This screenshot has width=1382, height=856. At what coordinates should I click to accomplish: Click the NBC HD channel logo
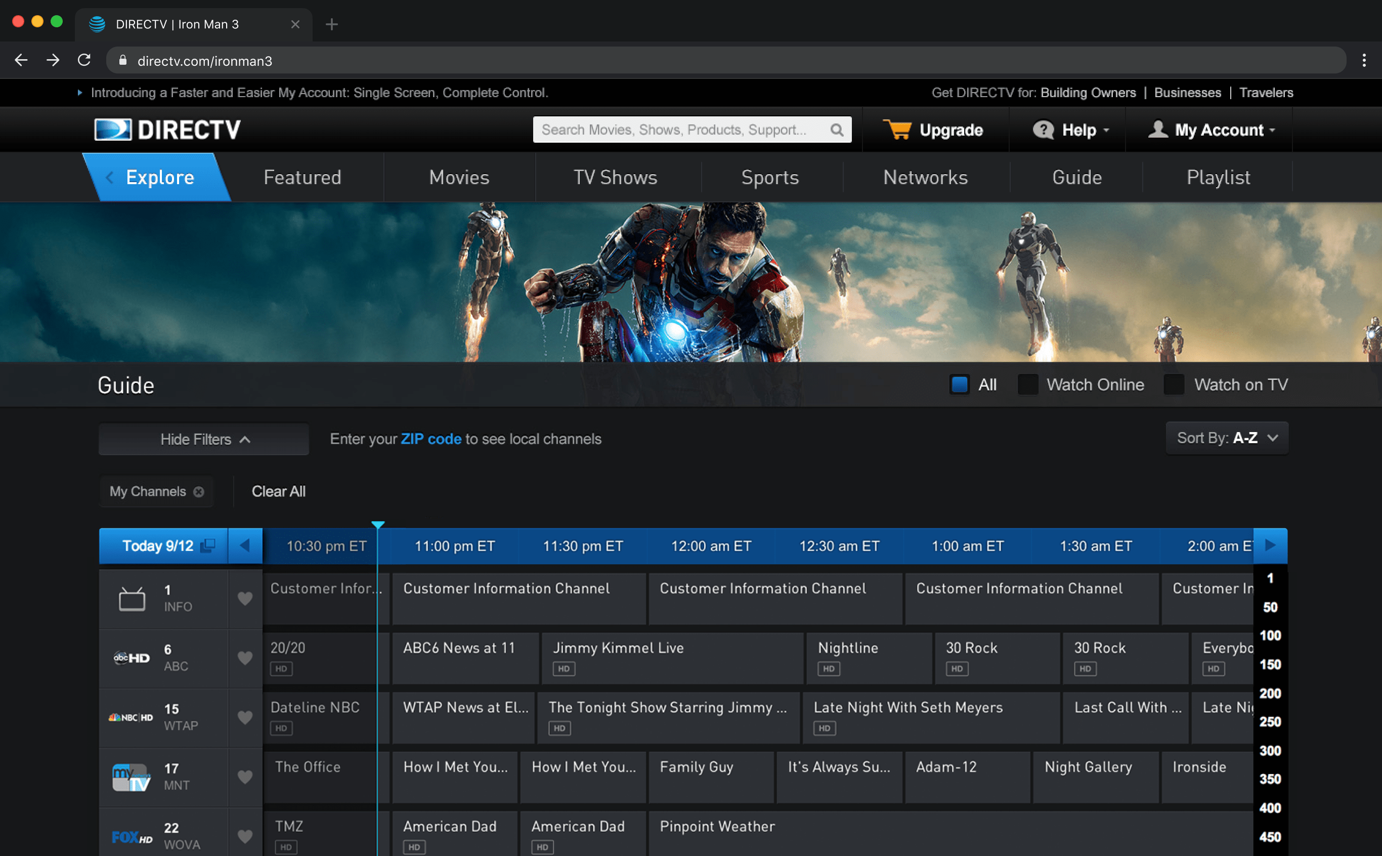click(x=131, y=717)
